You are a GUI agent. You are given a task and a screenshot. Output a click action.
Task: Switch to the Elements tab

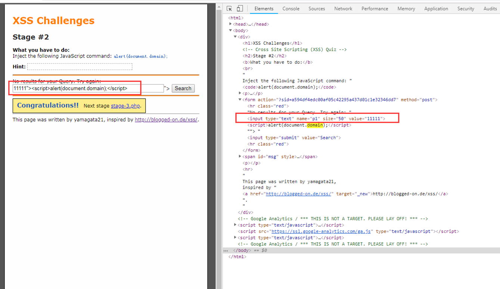(264, 9)
